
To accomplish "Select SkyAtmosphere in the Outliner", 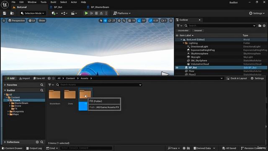I will 199,54.
